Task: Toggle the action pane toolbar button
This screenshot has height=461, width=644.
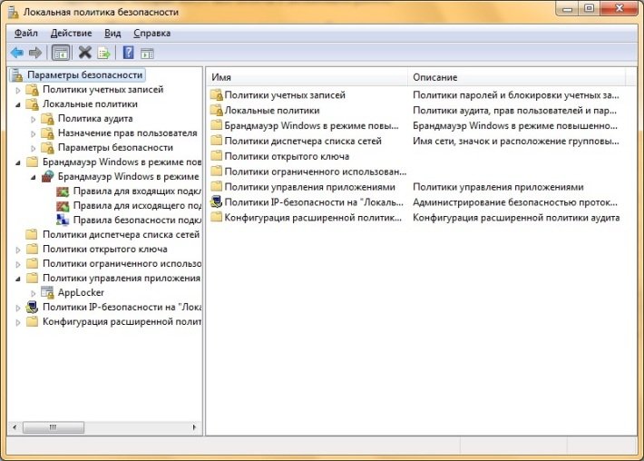Action: pyautogui.click(x=147, y=53)
